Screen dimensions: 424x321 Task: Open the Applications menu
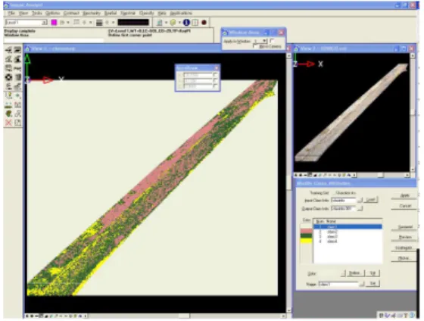[181, 13]
